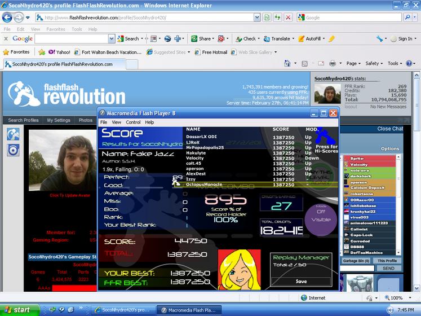Viewport: 421px width, 316px height.
Task: Click the search magnifier icon in Google box
Action: tap(407, 17)
